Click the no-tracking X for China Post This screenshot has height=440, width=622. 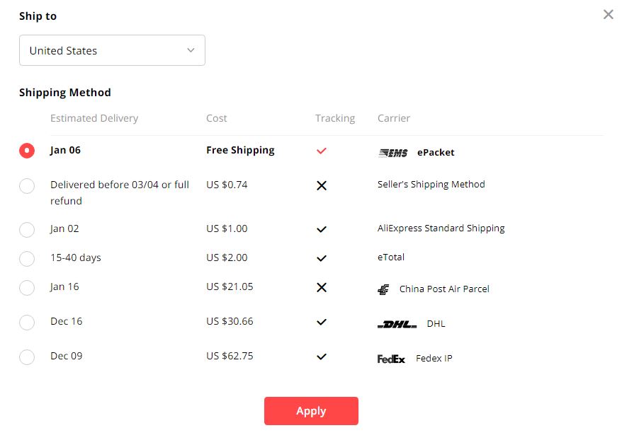pyautogui.click(x=322, y=287)
